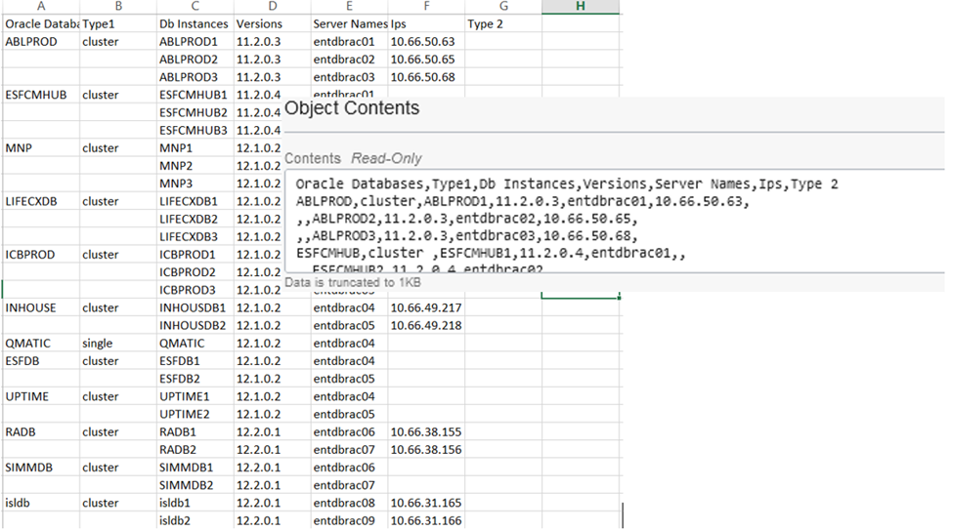Select the ESFCMHUB3 instance cell
Image resolution: width=953 pixels, height=530 pixels.
click(195, 130)
